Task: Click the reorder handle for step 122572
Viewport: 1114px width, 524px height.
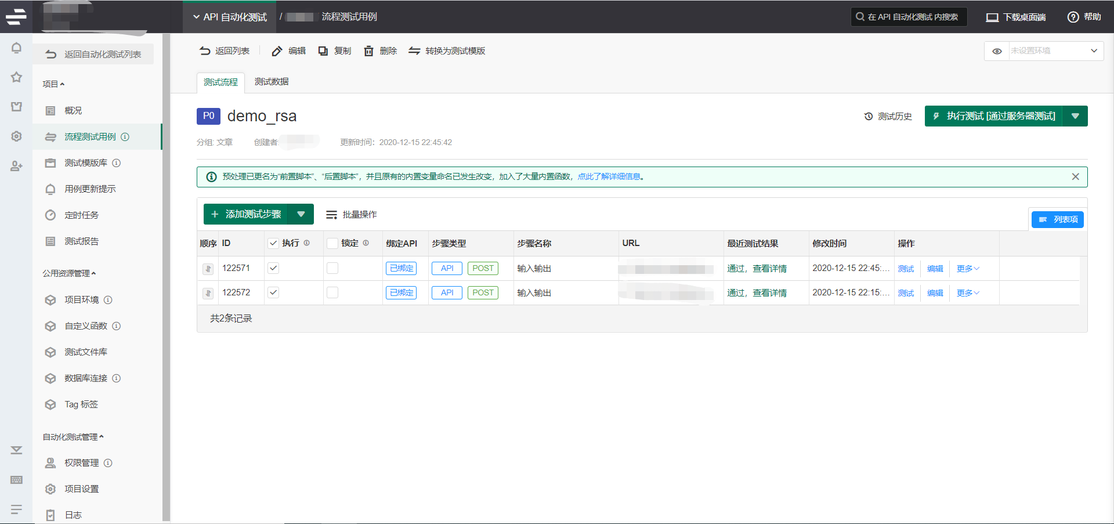Action: point(208,293)
